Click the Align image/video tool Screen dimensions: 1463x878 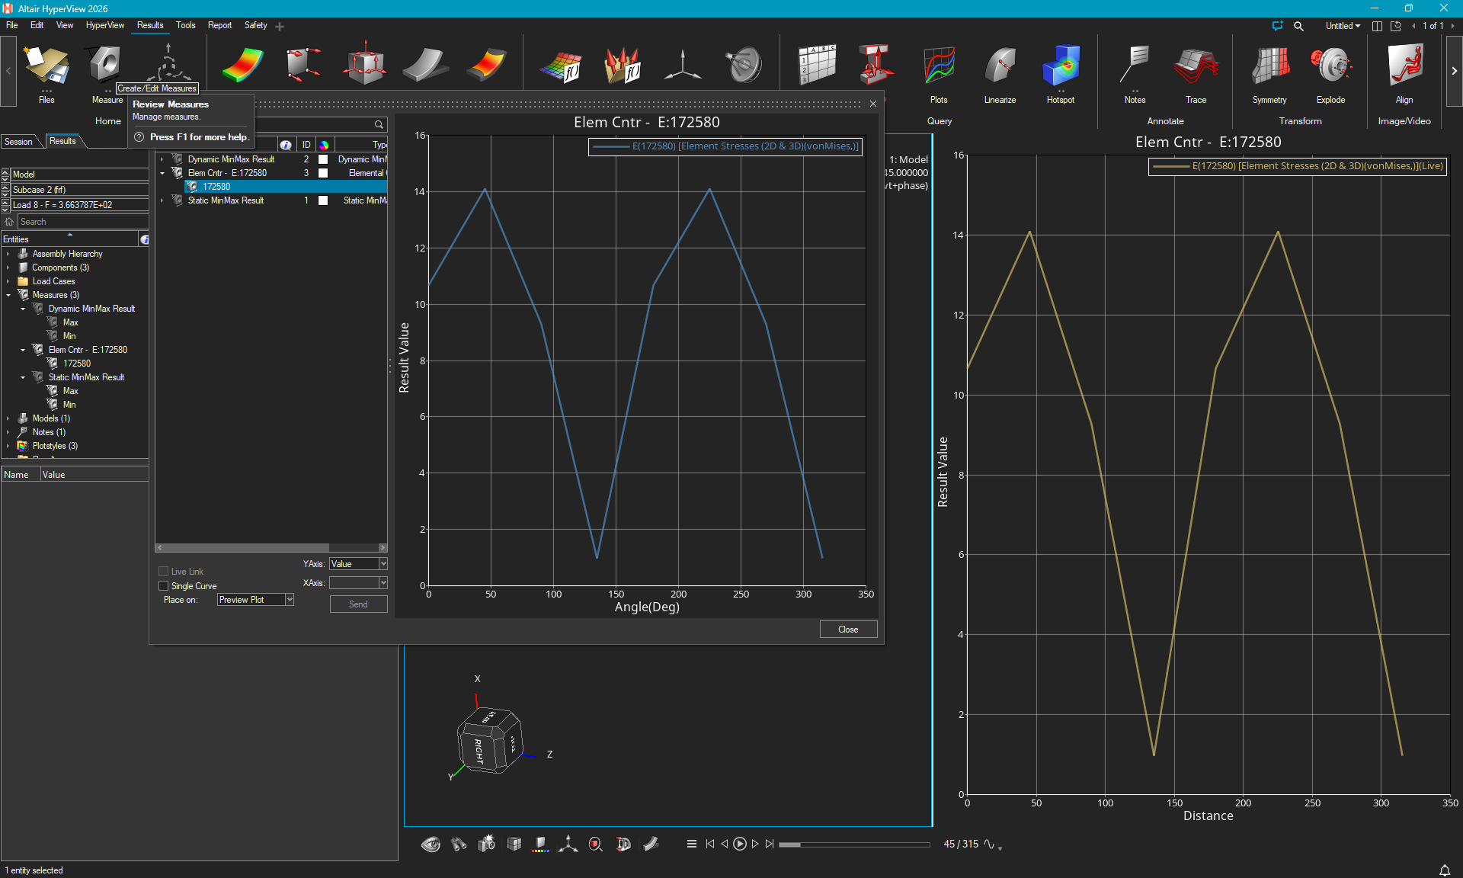[1404, 73]
